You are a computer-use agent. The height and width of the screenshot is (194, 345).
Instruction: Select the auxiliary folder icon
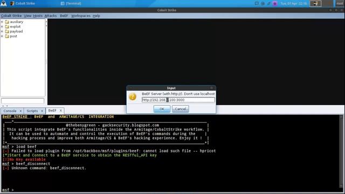click(x=7, y=22)
